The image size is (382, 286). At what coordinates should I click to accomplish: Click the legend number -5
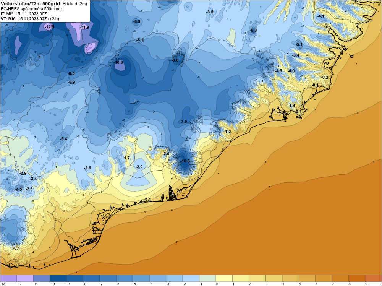(134, 284)
